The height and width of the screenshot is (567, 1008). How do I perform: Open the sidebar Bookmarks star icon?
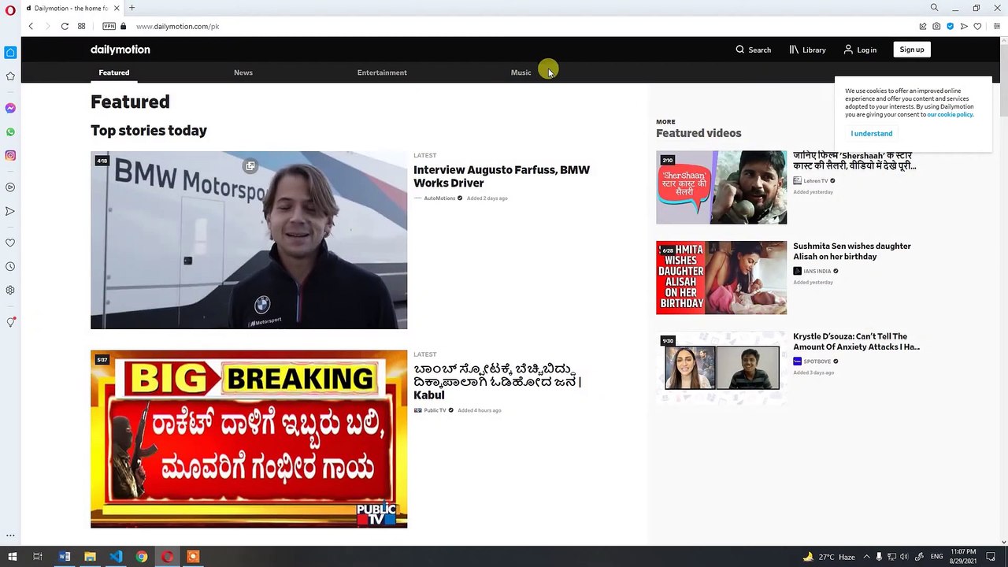coord(10,76)
